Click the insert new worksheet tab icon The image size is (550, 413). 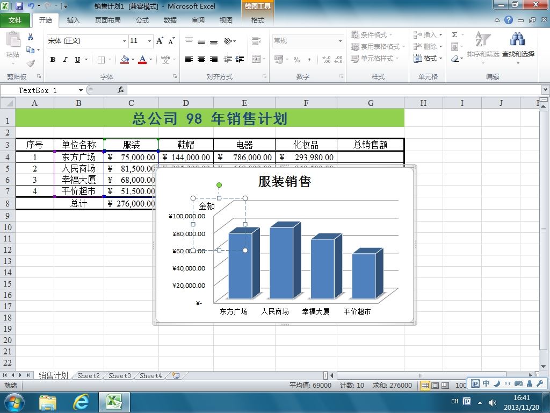pos(176,375)
